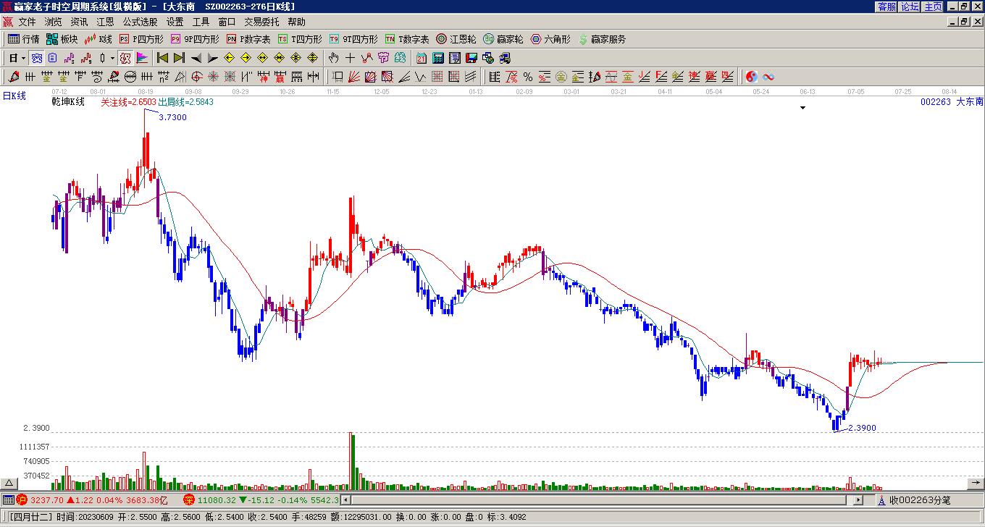Click the up-triangle expand button near volume axis
The width and height of the screenshot is (985, 527).
9,484
